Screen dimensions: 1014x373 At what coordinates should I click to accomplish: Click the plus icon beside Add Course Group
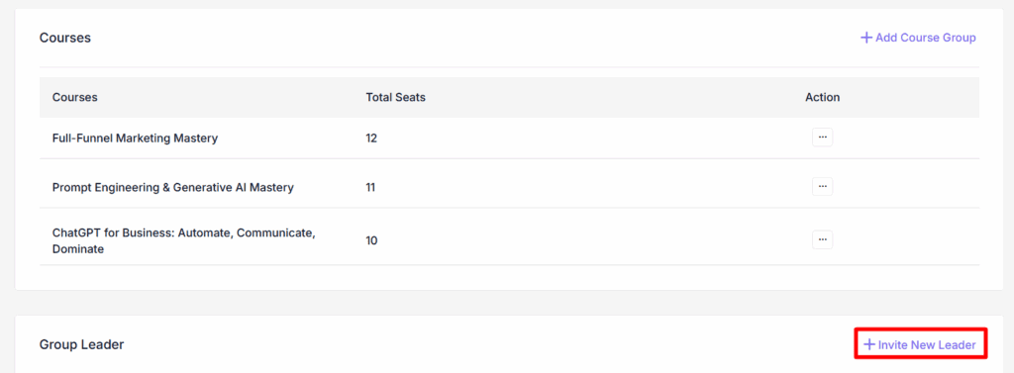(865, 38)
